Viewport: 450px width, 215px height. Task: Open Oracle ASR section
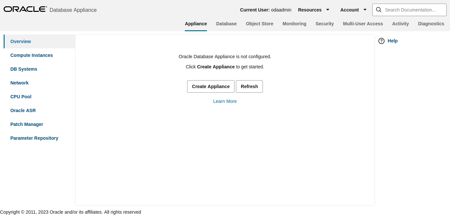[40, 110]
